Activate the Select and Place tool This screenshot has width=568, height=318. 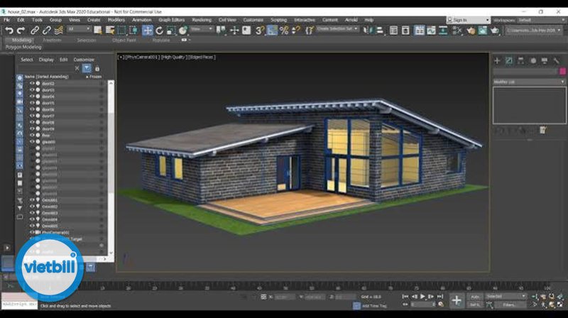pyautogui.click(x=183, y=31)
